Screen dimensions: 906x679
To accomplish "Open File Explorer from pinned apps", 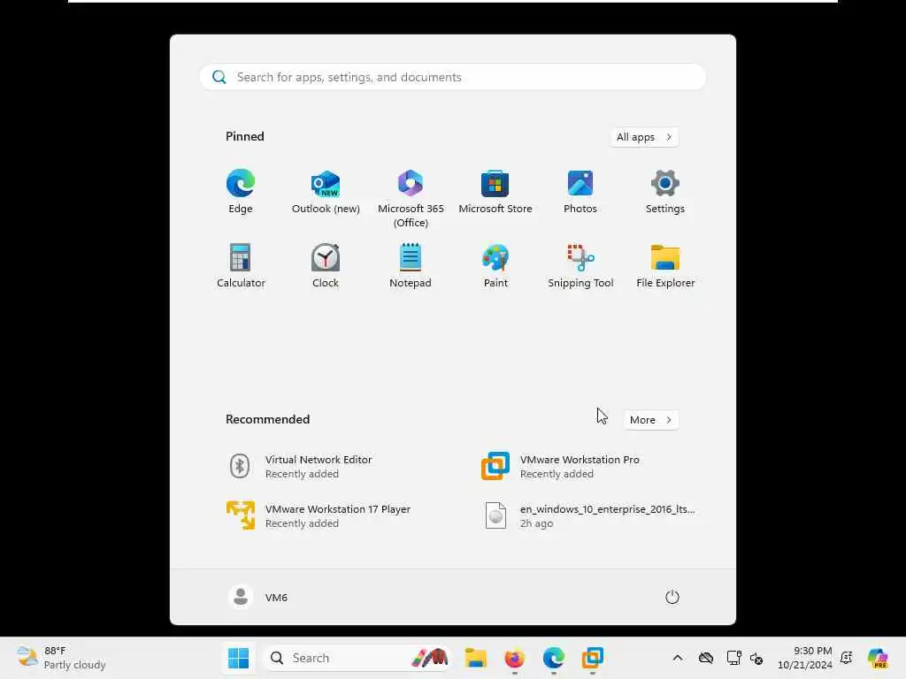I will (665, 266).
